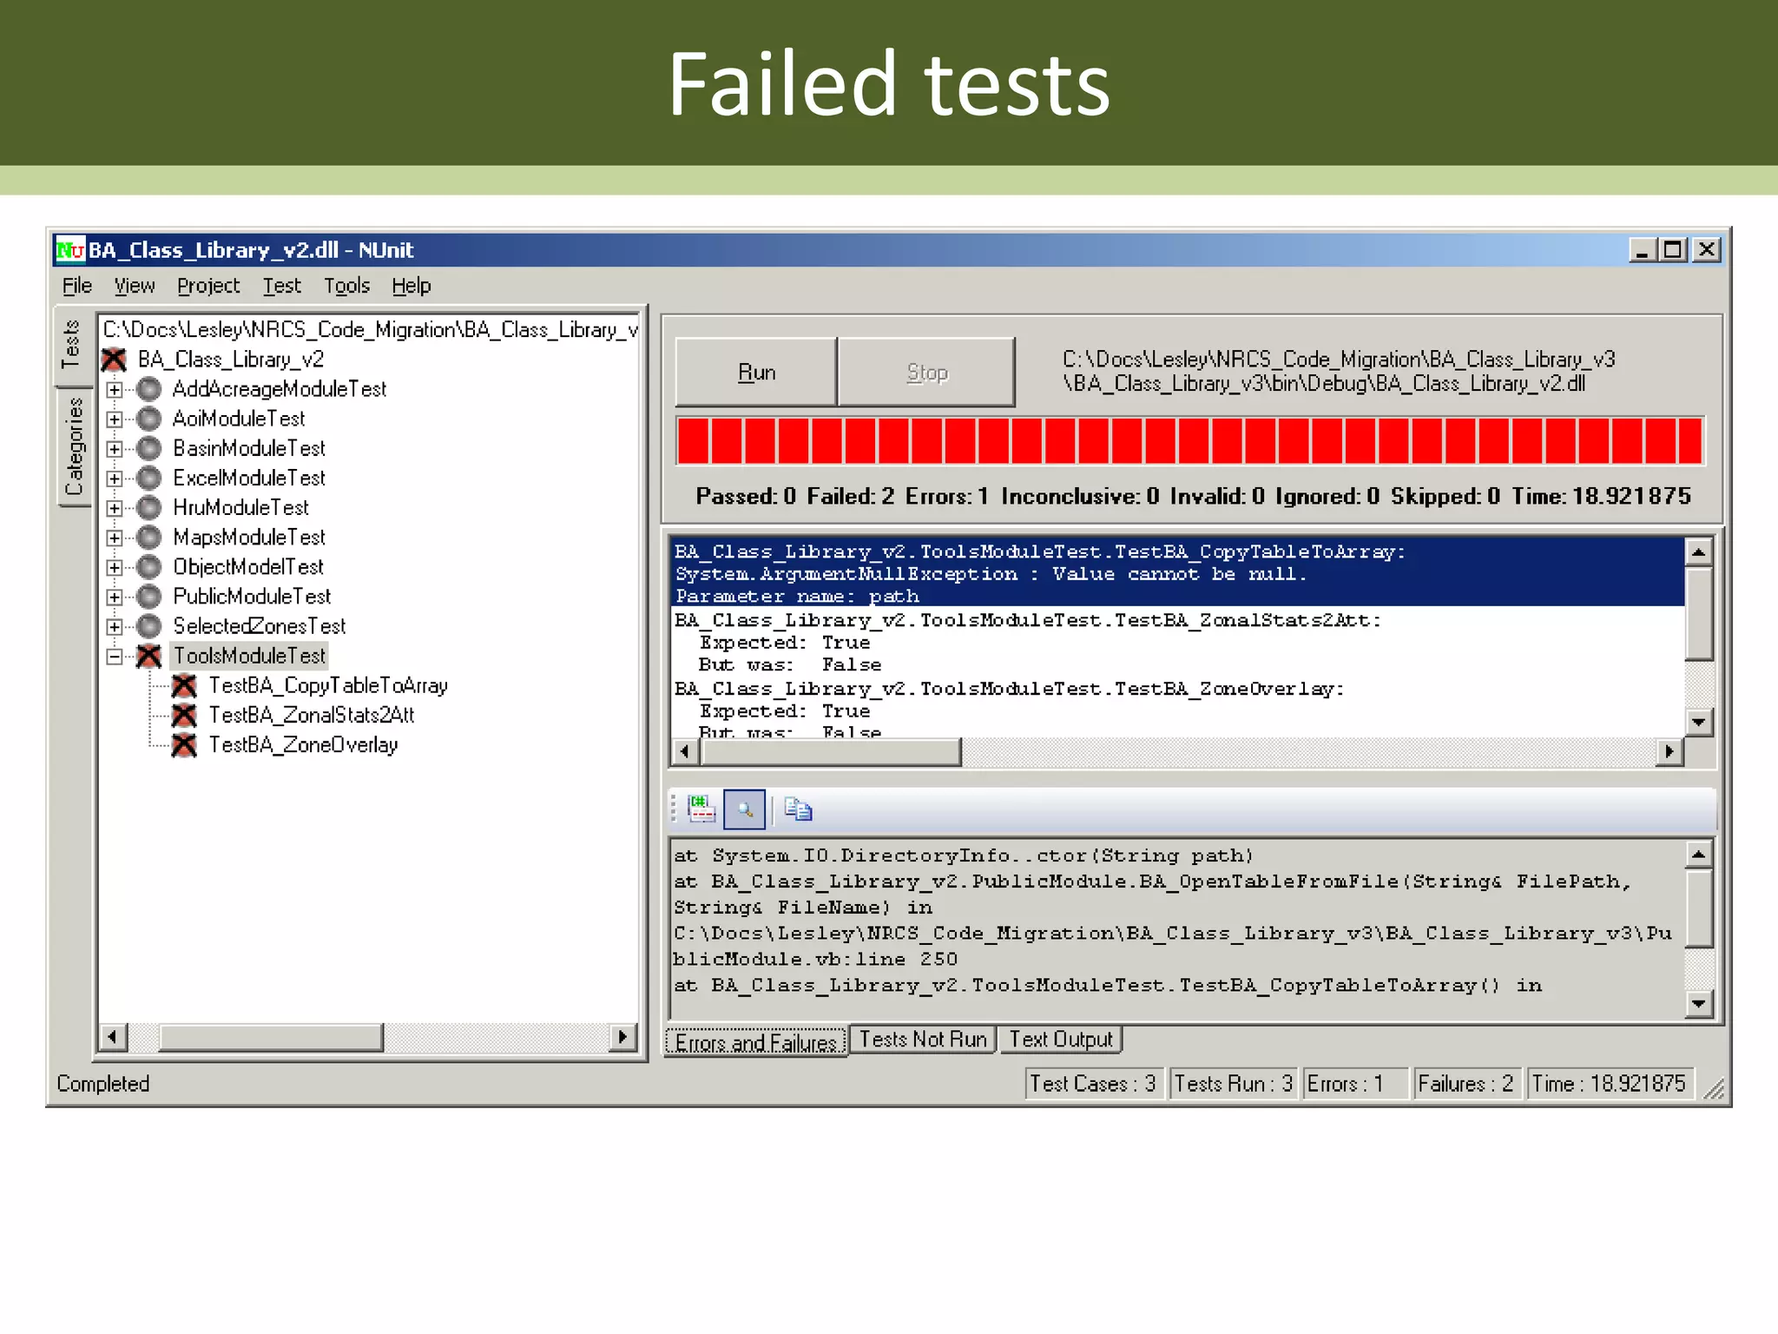Image resolution: width=1778 pixels, height=1334 pixels.
Task: Open the Project menu
Action: [x=207, y=286]
